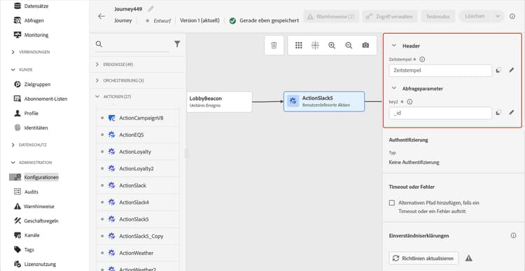The height and width of the screenshot is (271, 525).
Task: Enable alternative path on timeout checkbox
Action: [x=392, y=203]
